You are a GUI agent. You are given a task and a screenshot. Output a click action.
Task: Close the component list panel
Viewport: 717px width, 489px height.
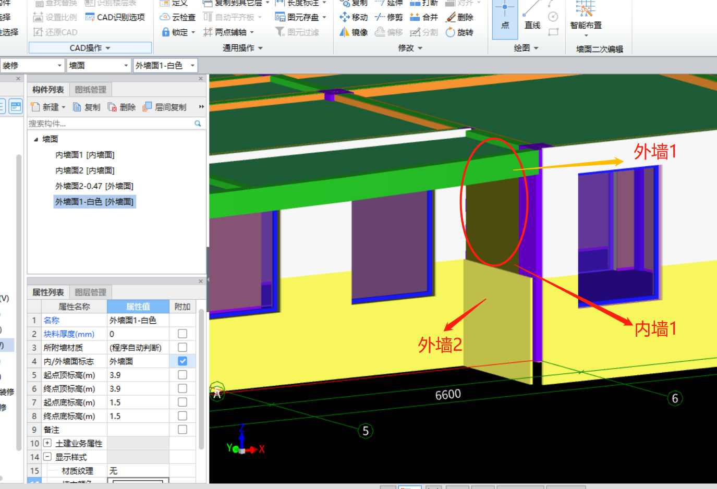pos(201,78)
